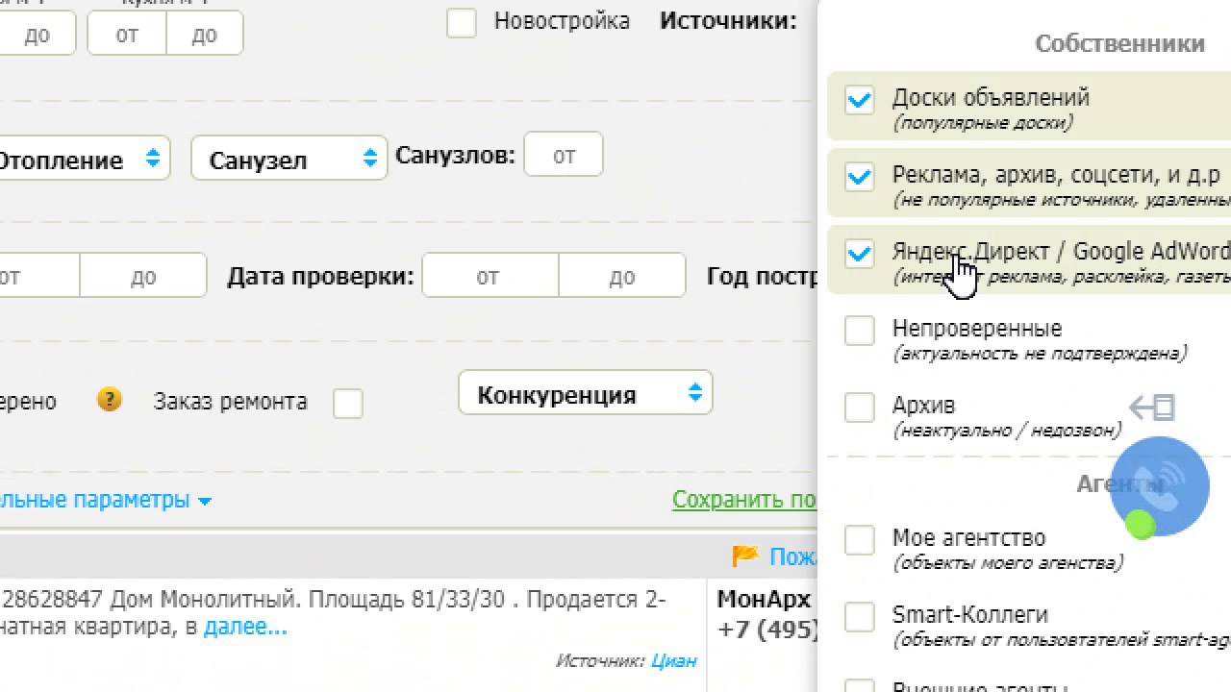Toggle the Заказ ремонта checkbox
Image resolution: width=1231 pixels, height=692 pixels.
[347, 404]
